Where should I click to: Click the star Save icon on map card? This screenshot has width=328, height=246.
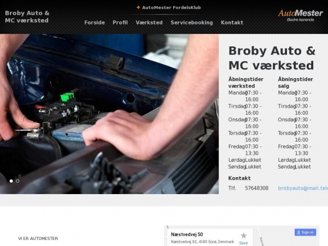tap(243, 236)
